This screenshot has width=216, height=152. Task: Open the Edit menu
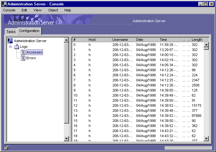[x=24, y=10]
